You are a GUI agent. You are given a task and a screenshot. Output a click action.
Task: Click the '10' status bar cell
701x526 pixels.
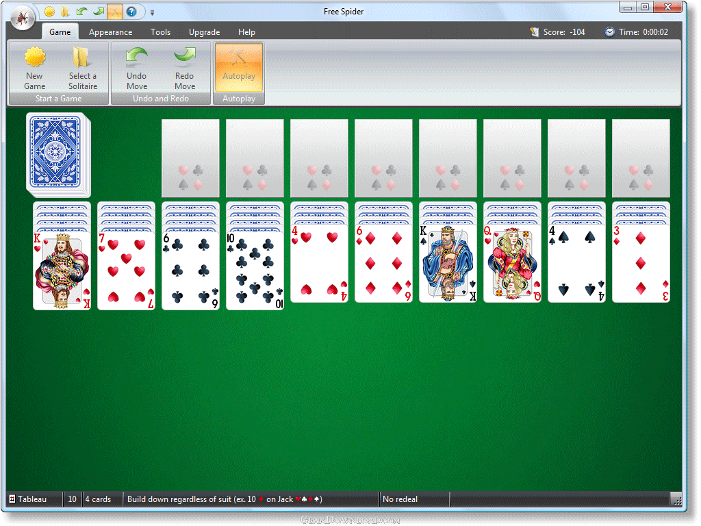72,499
